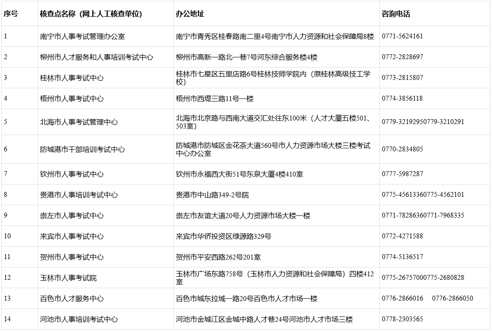Click phone number 0779-32192950779-3210291
Screen dimensions: 492x331
tap(423, 122)
